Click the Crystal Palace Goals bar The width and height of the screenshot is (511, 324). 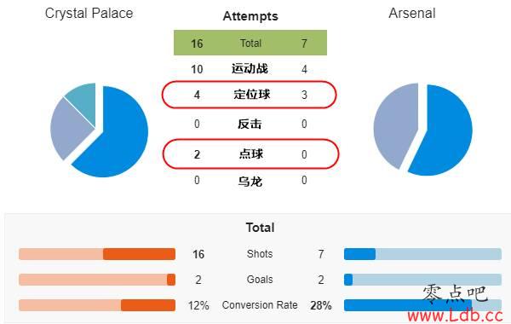click(97, 280)
